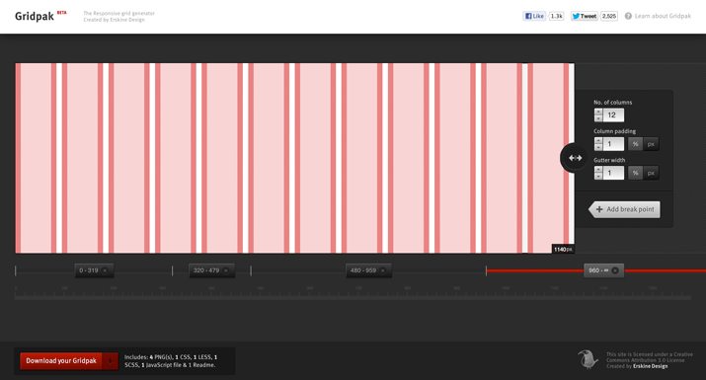706x380 pixels.
Task: Click the Erskine bird logo
Action: [x=588, y=359]
